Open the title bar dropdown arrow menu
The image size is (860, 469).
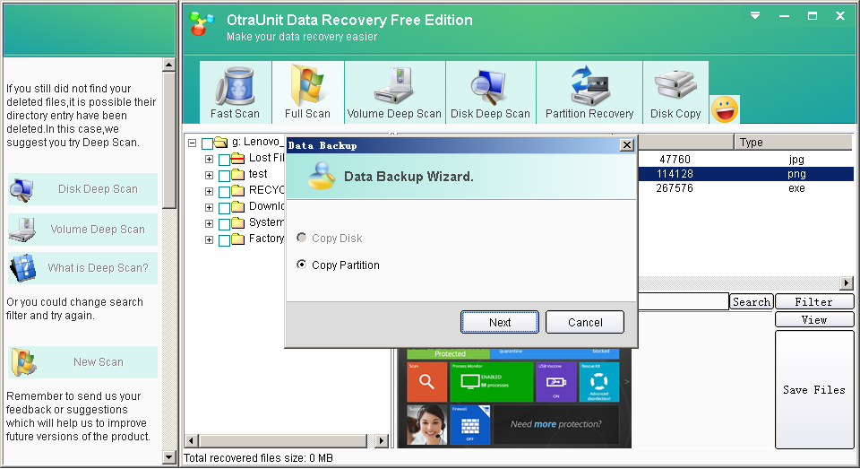point(755,16)
